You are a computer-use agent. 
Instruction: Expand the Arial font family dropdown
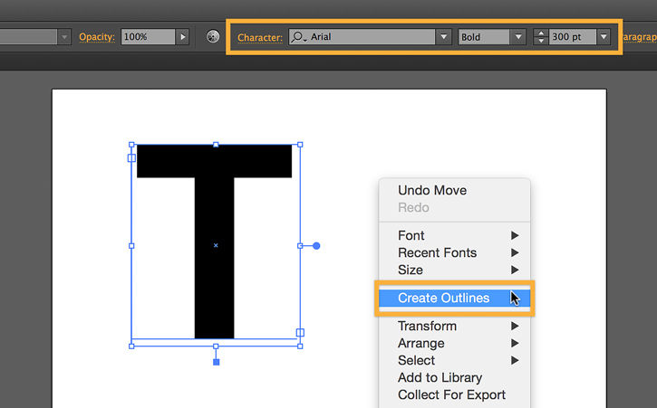point(444,37)
